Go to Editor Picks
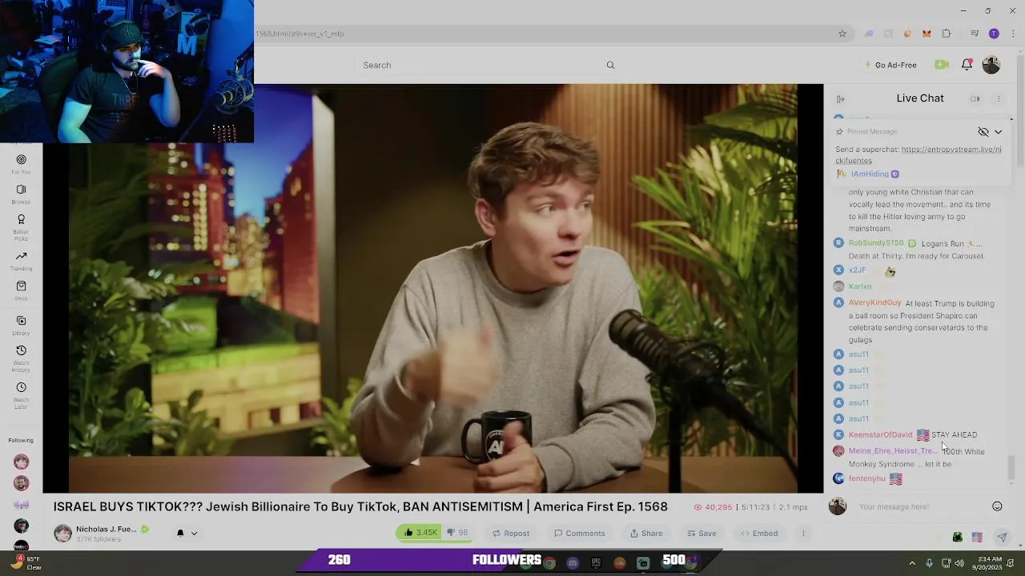Screen dimensions: 1025x576 point(21,219)
